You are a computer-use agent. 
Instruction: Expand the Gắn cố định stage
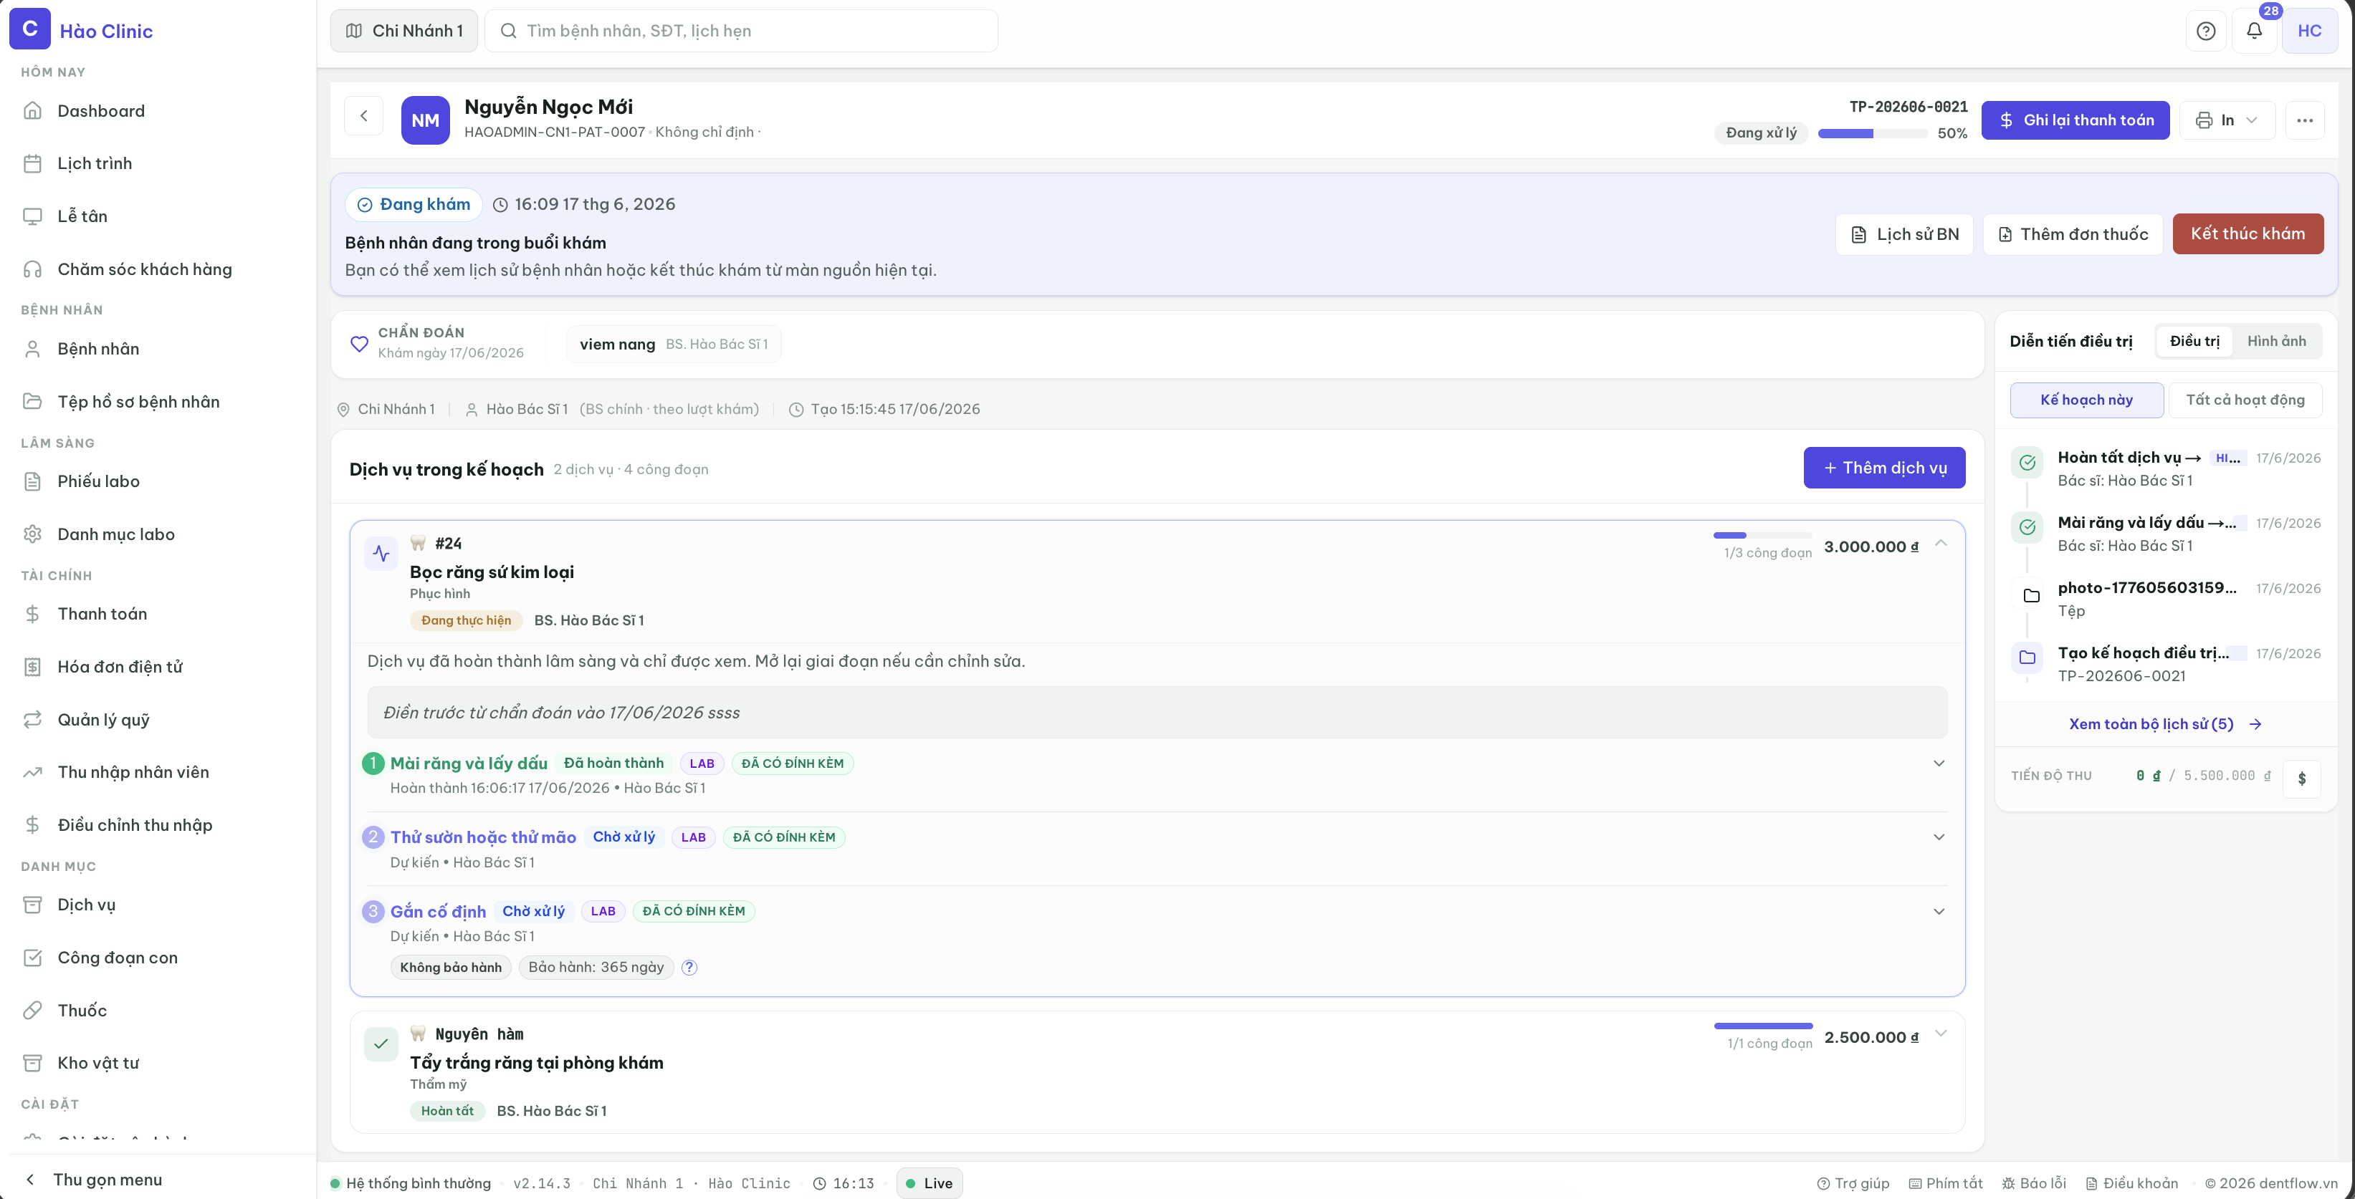point(1938,912)
